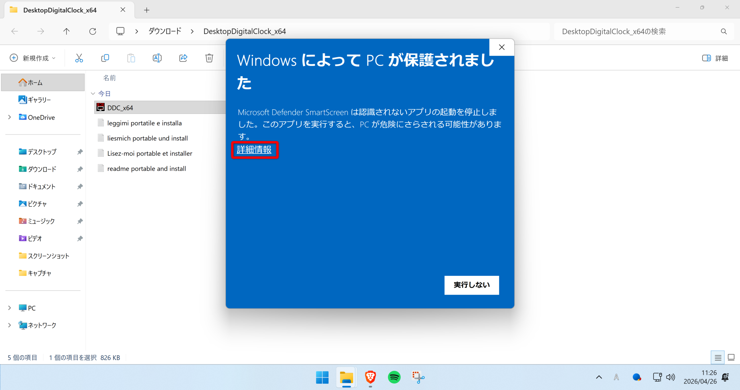Click the Copy icon in toolbar
The width and height of the screenshot is (740, 390).
(105, 58)
